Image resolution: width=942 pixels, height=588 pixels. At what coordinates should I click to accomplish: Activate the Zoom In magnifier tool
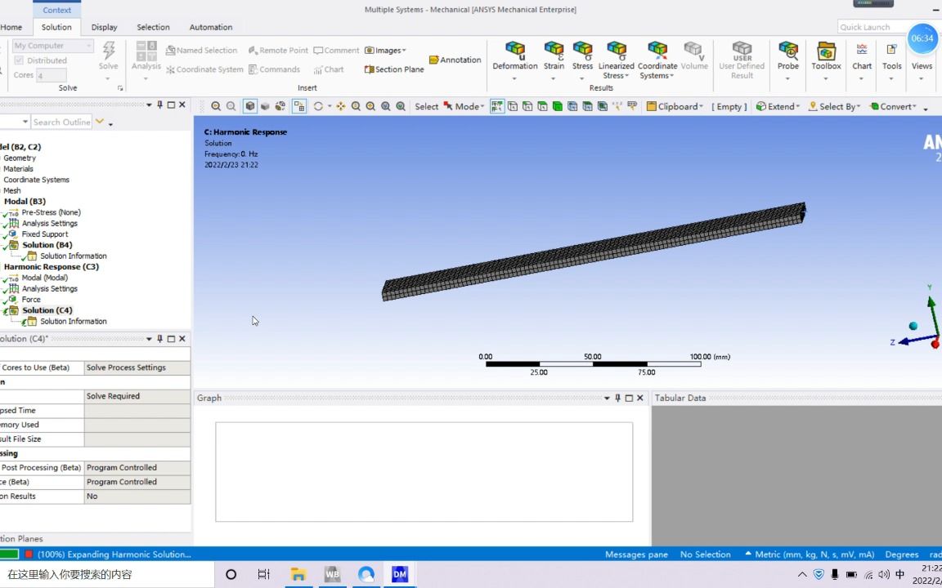point(370,106)
